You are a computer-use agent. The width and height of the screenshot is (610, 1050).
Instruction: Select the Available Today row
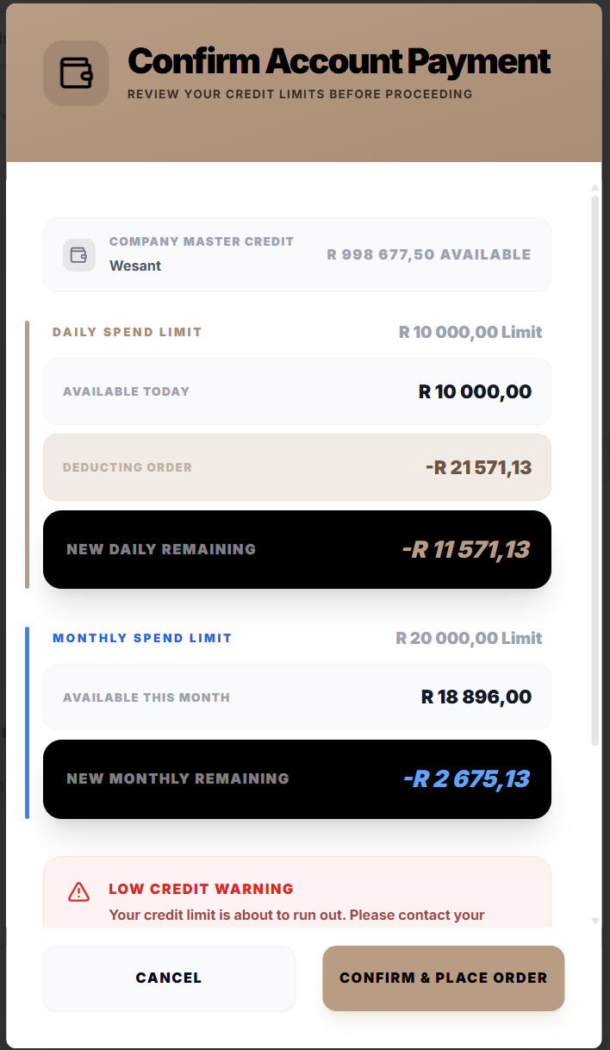coord(296,391)
